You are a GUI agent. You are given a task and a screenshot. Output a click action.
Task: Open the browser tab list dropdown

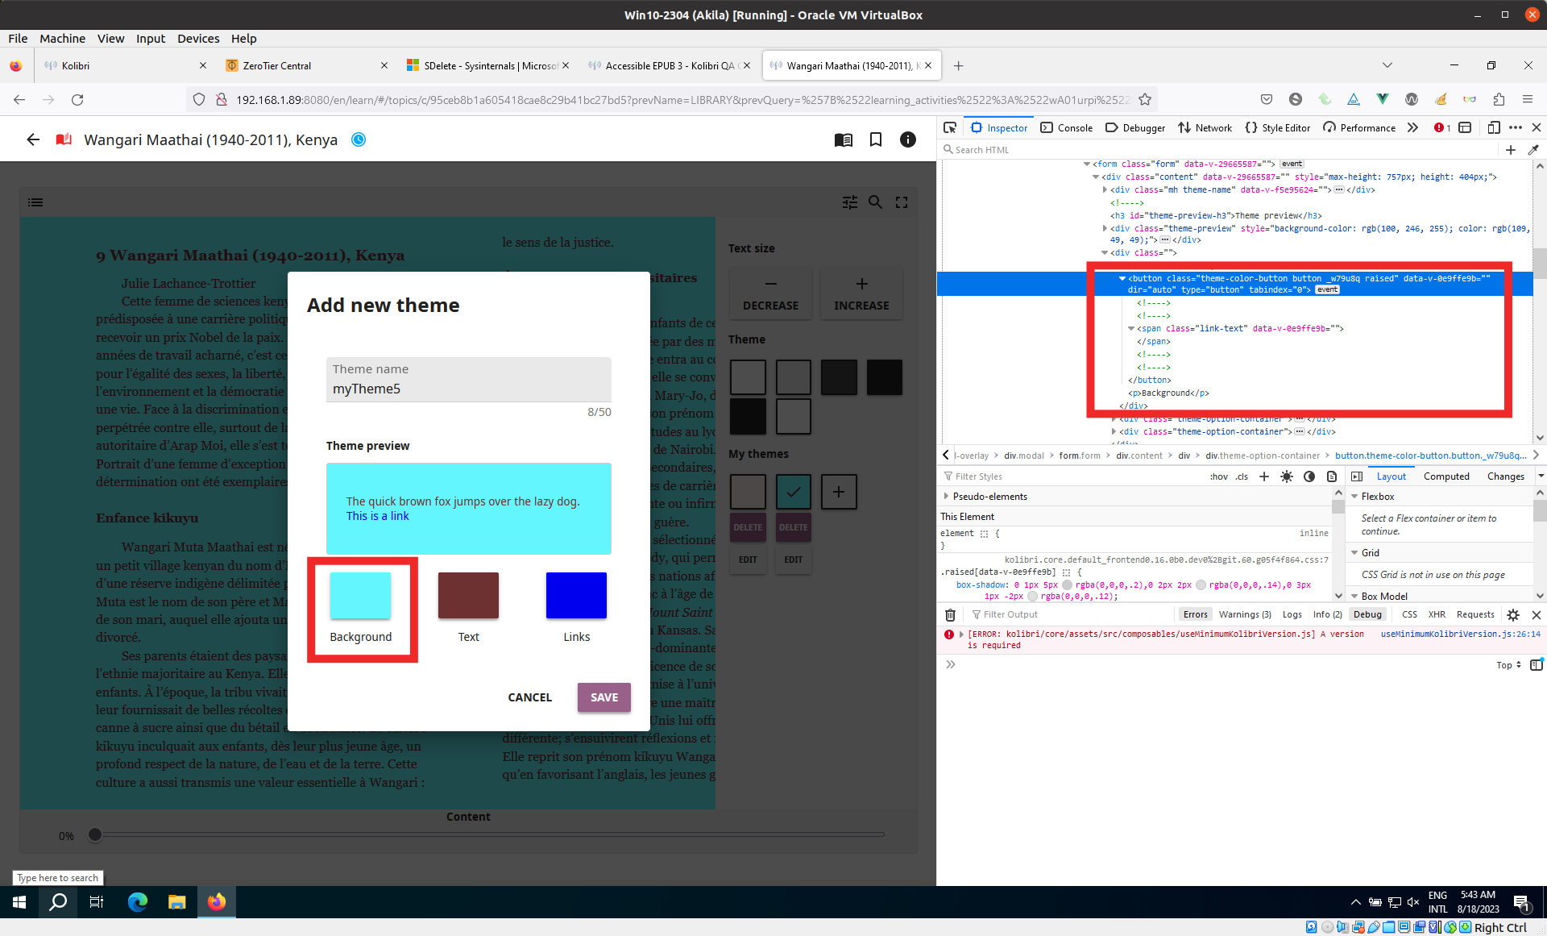tap(1387, 65)
